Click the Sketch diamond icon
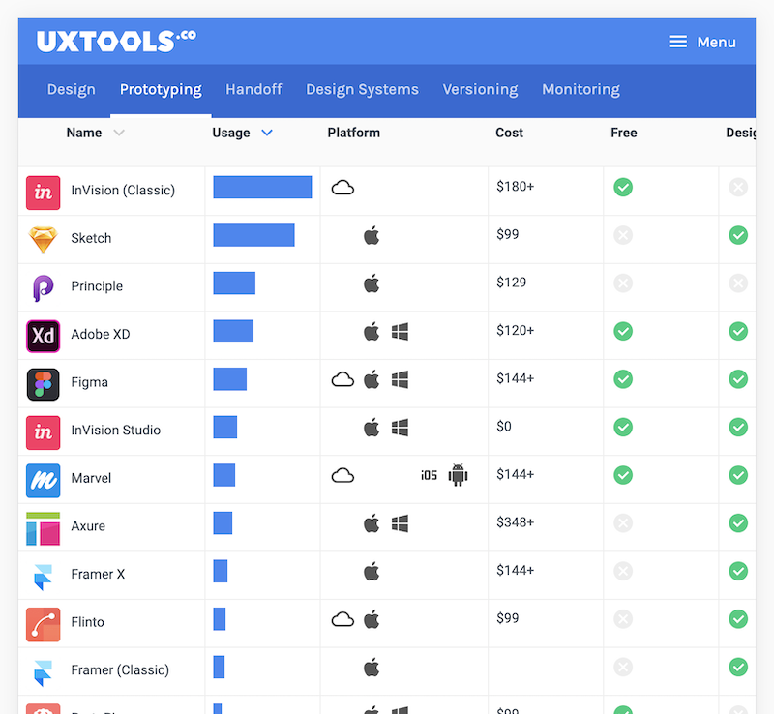Screen dimensions: 774x714 tap(43, 240)
